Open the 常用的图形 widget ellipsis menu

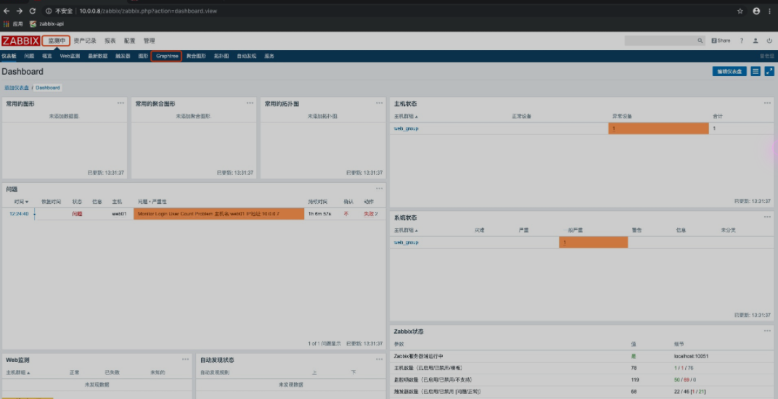pos(120,103)
